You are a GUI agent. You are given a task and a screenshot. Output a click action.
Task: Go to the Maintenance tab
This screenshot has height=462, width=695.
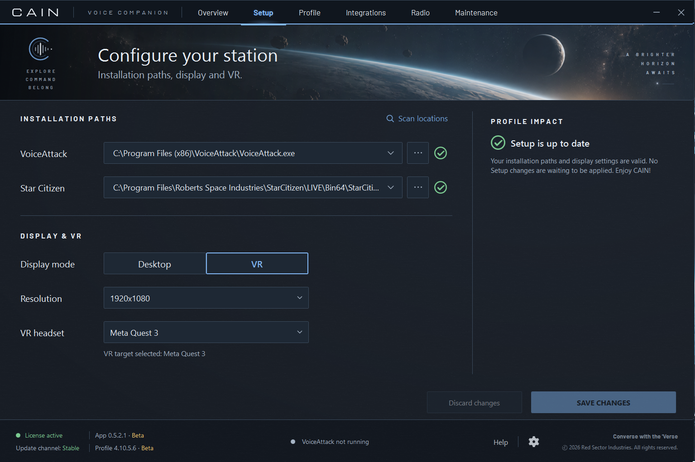click(x=476, y=13)
